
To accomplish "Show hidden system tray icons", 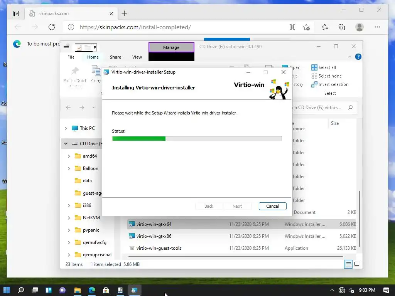I will coord(332,290).
